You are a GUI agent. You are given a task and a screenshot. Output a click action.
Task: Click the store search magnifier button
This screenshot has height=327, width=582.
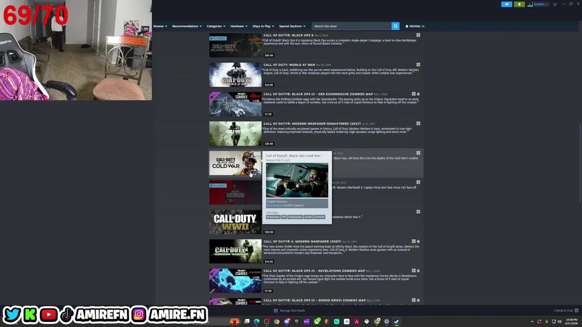pos(395,26)
